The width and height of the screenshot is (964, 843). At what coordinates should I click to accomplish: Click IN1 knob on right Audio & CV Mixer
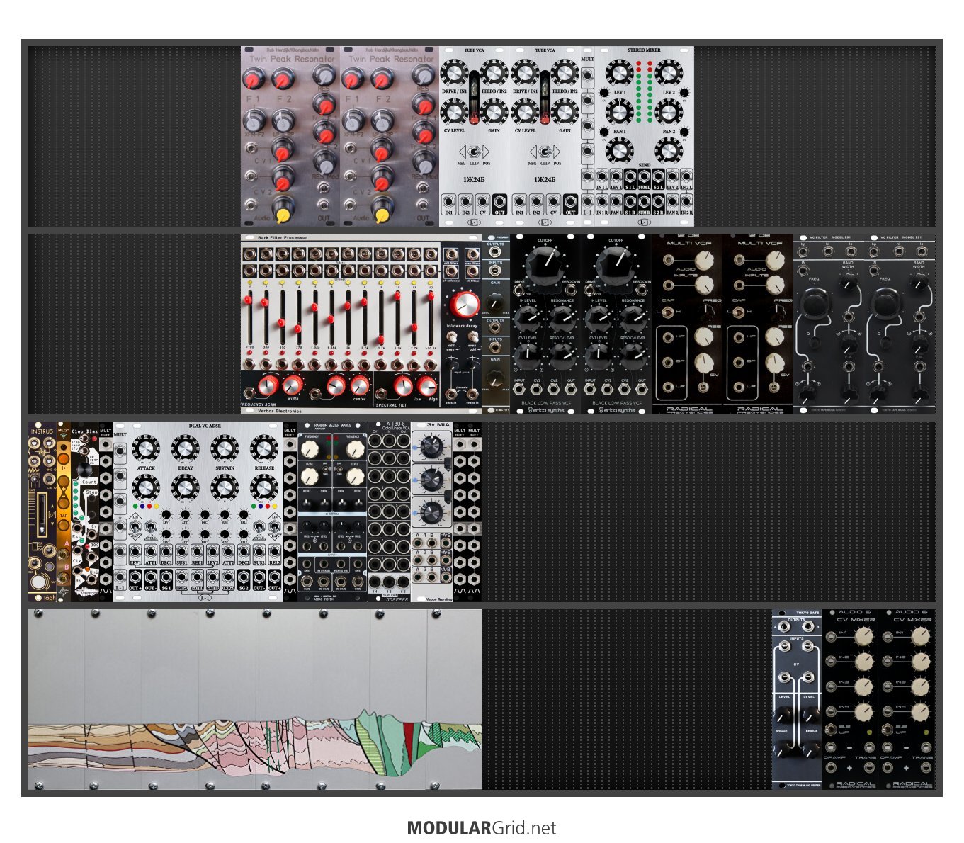click(920, 635)
